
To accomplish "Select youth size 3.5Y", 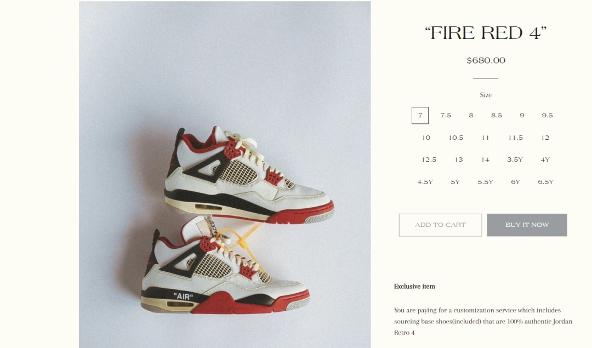I will tap(515, 159).
